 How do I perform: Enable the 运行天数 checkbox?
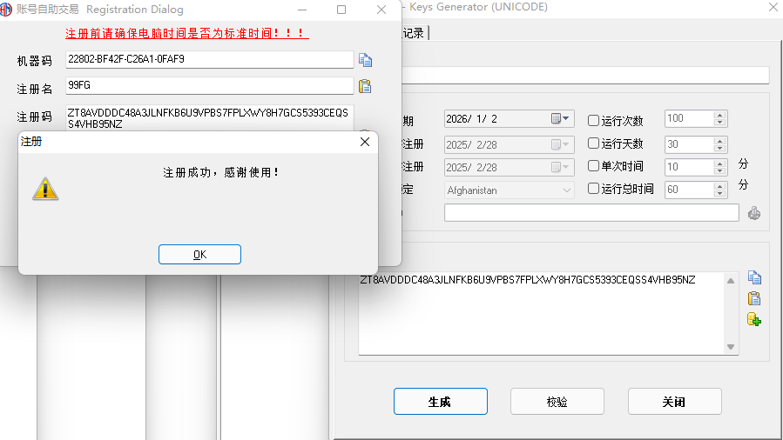(x=593, y=143)
